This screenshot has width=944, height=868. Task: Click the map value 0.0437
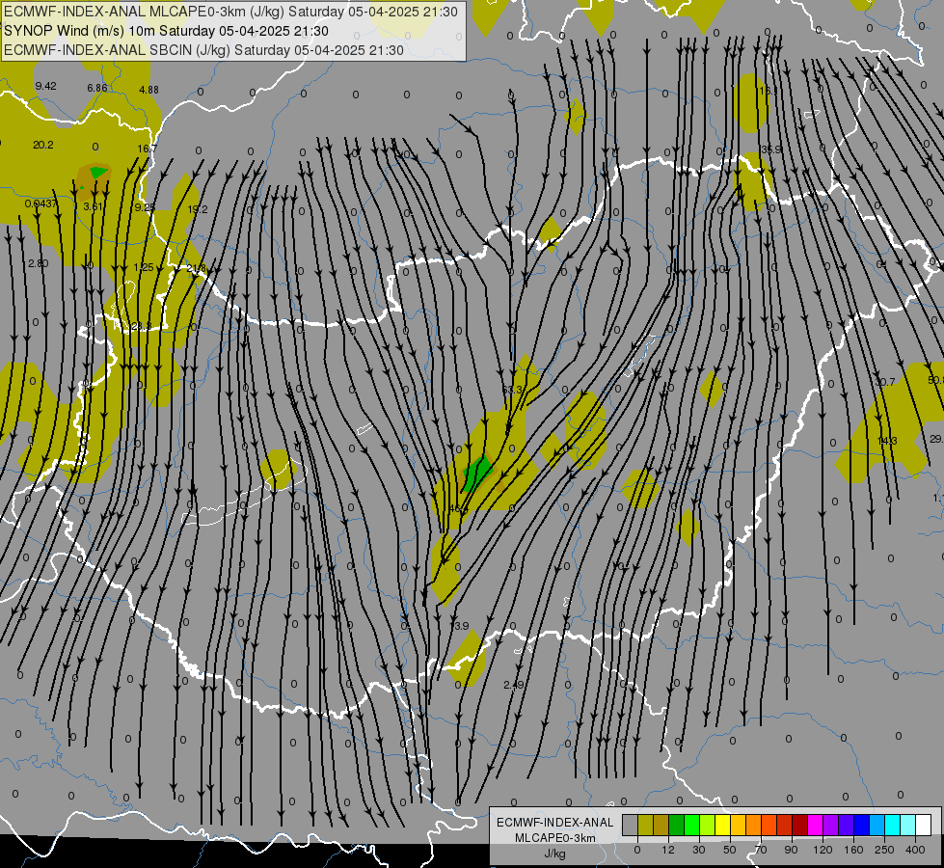coord(40,203)
